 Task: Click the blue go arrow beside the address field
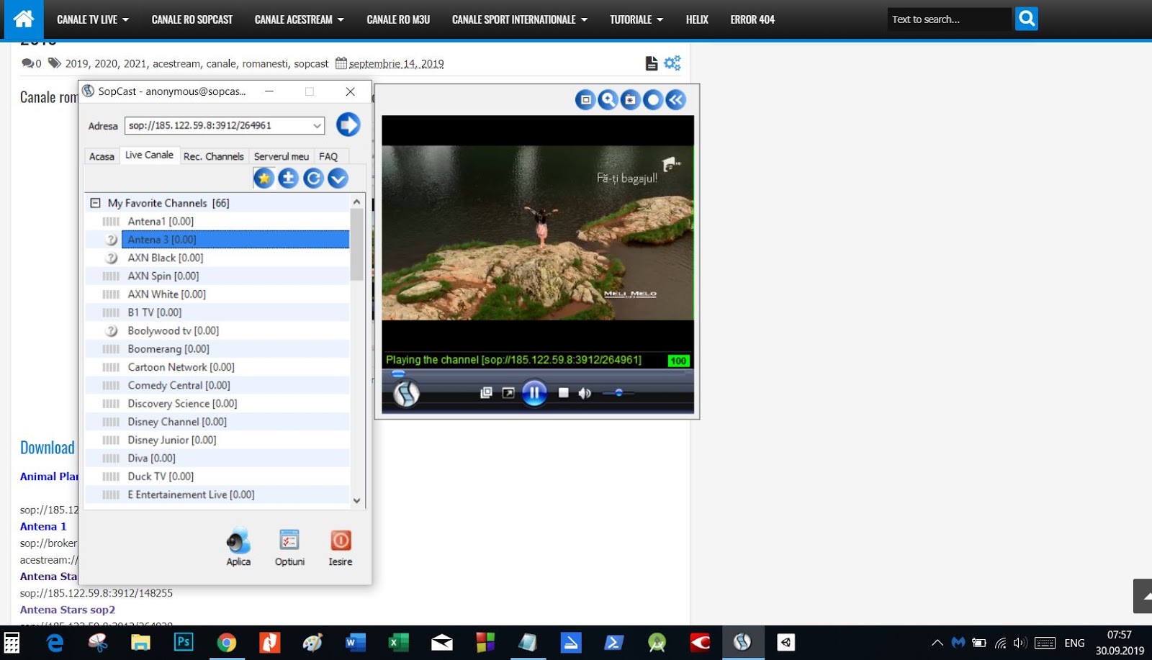[348, 125]
